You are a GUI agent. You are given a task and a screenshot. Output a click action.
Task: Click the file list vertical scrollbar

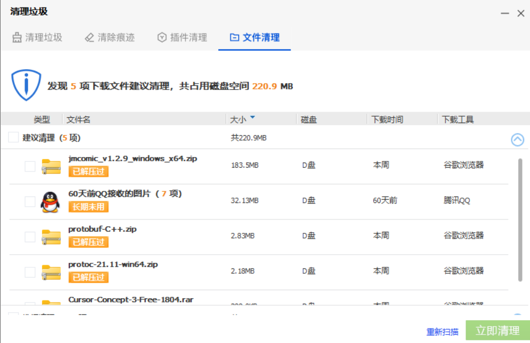[x=520, y=220]
